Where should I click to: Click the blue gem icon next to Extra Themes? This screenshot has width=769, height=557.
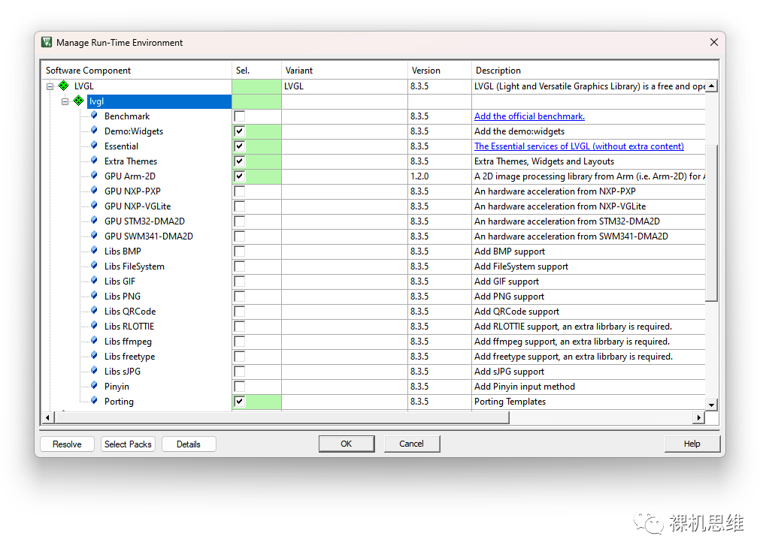coord(94,161)
